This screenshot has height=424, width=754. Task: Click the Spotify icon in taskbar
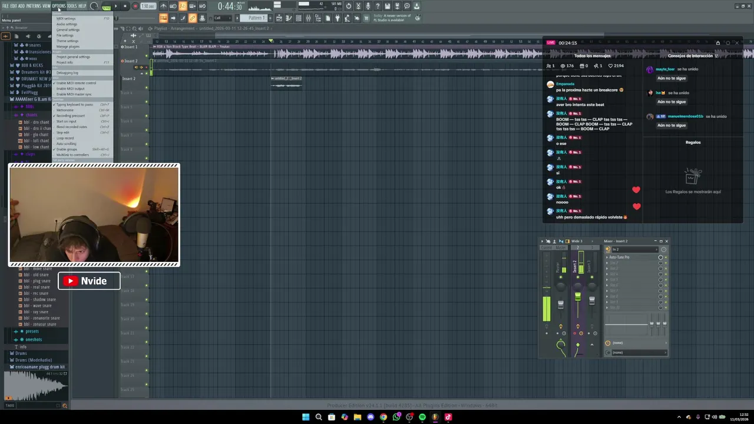(422, 417)
